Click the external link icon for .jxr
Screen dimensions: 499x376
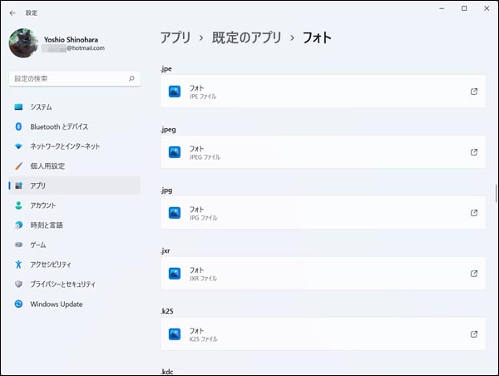474,274
